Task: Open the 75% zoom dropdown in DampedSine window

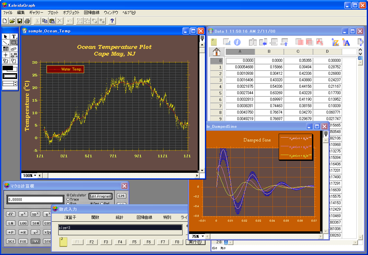Action: 198,237
